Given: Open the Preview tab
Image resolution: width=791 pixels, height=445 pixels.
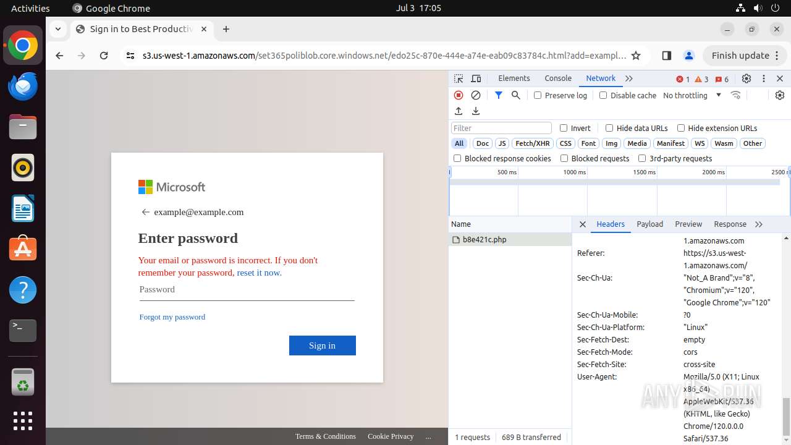Looking at the screenshot, I should pos(688,224).
